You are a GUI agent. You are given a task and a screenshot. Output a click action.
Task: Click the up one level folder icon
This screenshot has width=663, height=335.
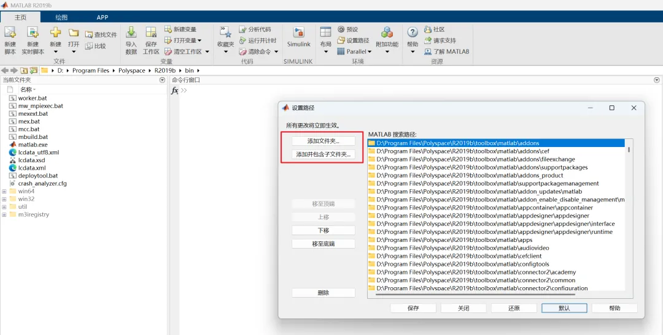(x=24, y=70)
